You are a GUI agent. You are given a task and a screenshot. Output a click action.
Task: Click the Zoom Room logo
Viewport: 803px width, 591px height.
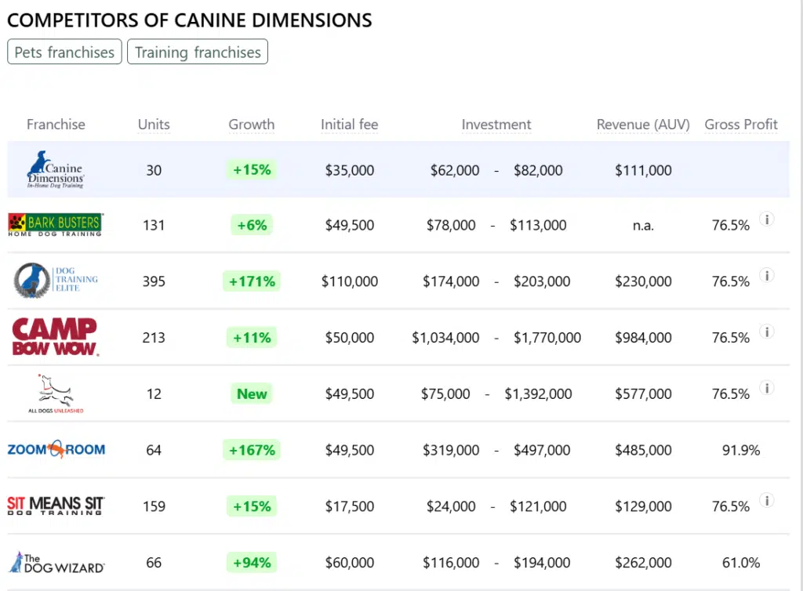(x=56, y=450)
